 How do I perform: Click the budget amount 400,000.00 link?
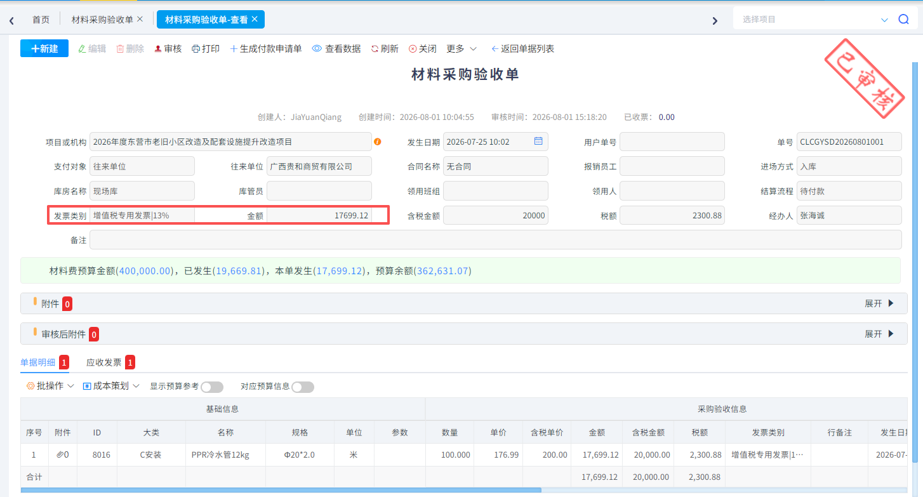pos(145,271)
